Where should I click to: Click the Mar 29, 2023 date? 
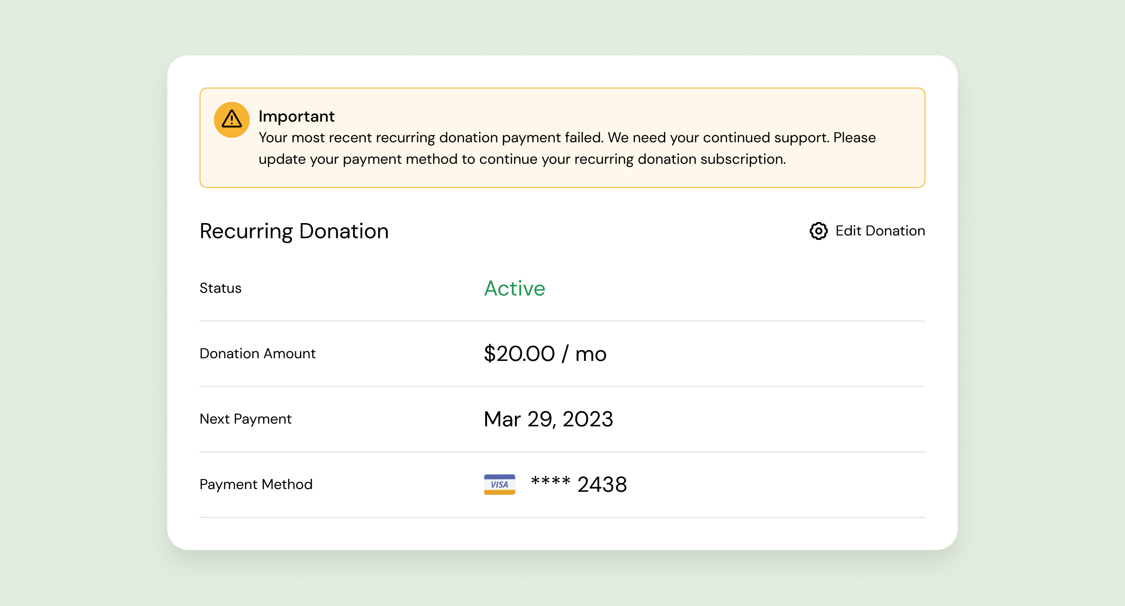[548, 419]
